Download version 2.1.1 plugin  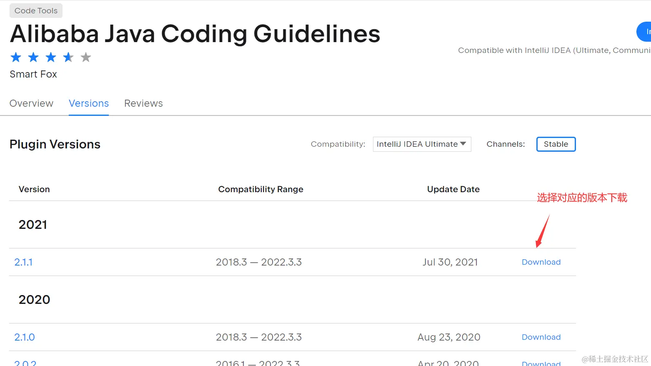(541, 262)
